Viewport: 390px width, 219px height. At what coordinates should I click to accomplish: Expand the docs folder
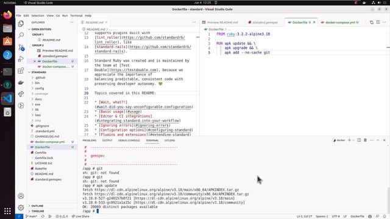(38, 99)
